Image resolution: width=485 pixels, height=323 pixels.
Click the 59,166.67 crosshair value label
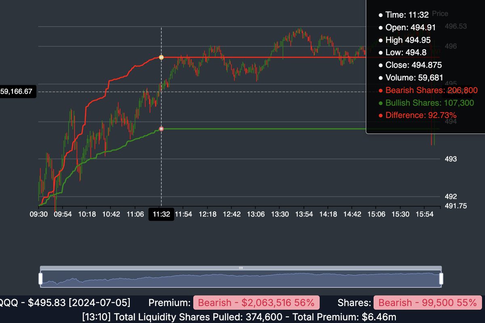click(x=17, y=92)
